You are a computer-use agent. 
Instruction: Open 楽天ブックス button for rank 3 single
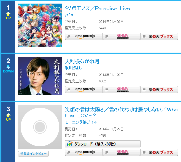pos(159,152)
